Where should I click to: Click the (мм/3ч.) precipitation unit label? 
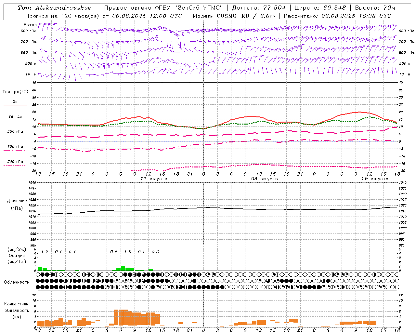(17, 249)
